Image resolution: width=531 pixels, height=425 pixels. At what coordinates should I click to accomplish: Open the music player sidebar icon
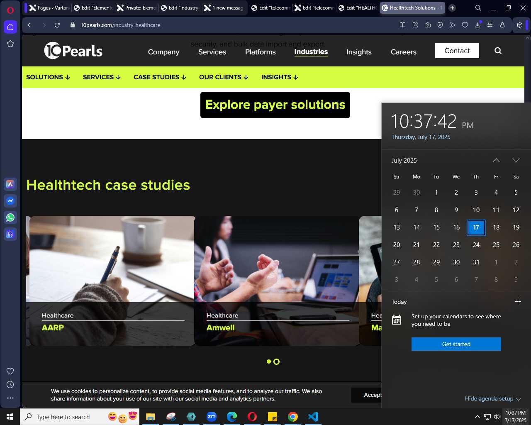10,234
